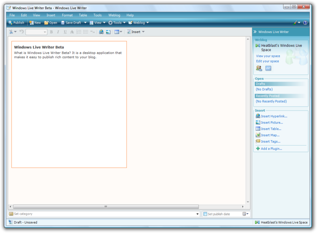The height and width of the screenshot is (233, 317).
Task: Click the blue Help question mark icon
Action: point(305,23)
